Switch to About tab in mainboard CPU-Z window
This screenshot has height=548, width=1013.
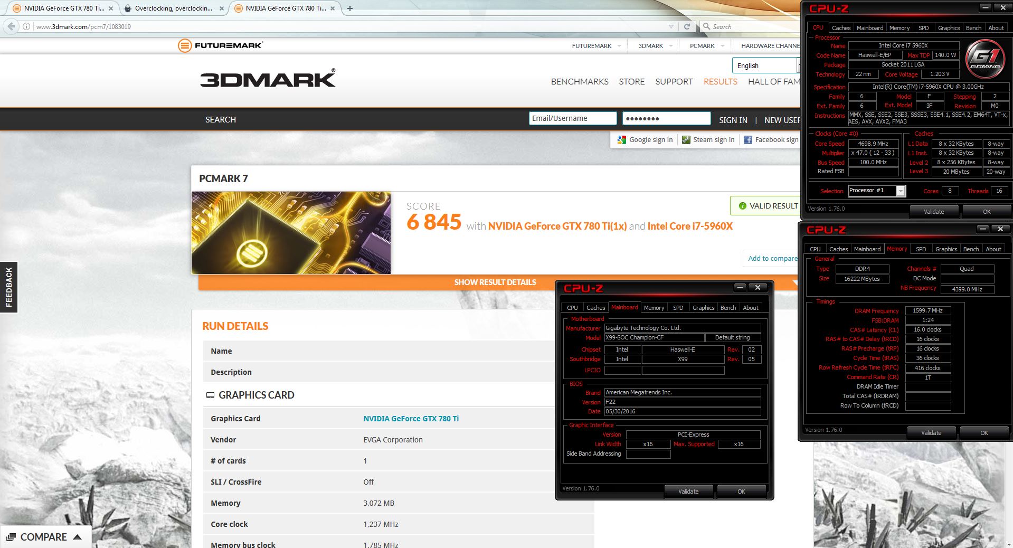tap(751, 308)
